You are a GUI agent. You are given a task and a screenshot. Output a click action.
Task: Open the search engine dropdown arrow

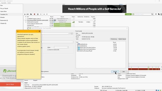click(135, 14)
